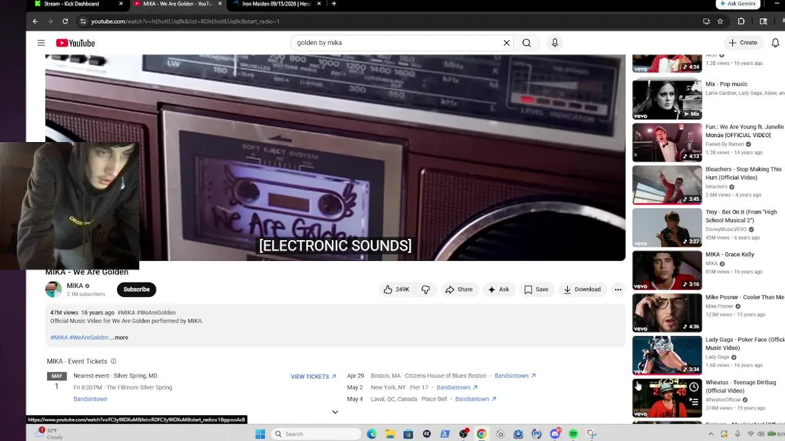Expand description with ...more
The width and height of the screenshot is (785, 441).
pyautogui.click(x=119, y=337)
